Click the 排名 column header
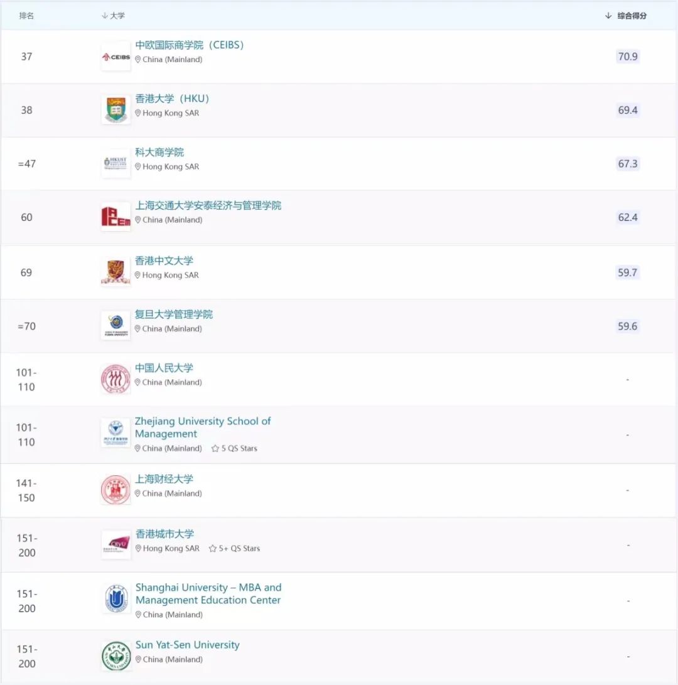 tap(26, 16)
